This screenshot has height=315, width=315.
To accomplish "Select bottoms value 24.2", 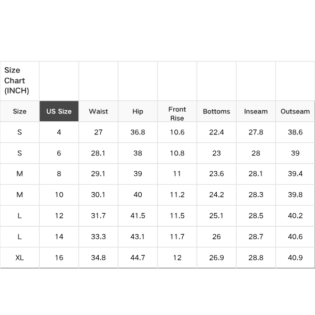I will click(x=216, y=195).
